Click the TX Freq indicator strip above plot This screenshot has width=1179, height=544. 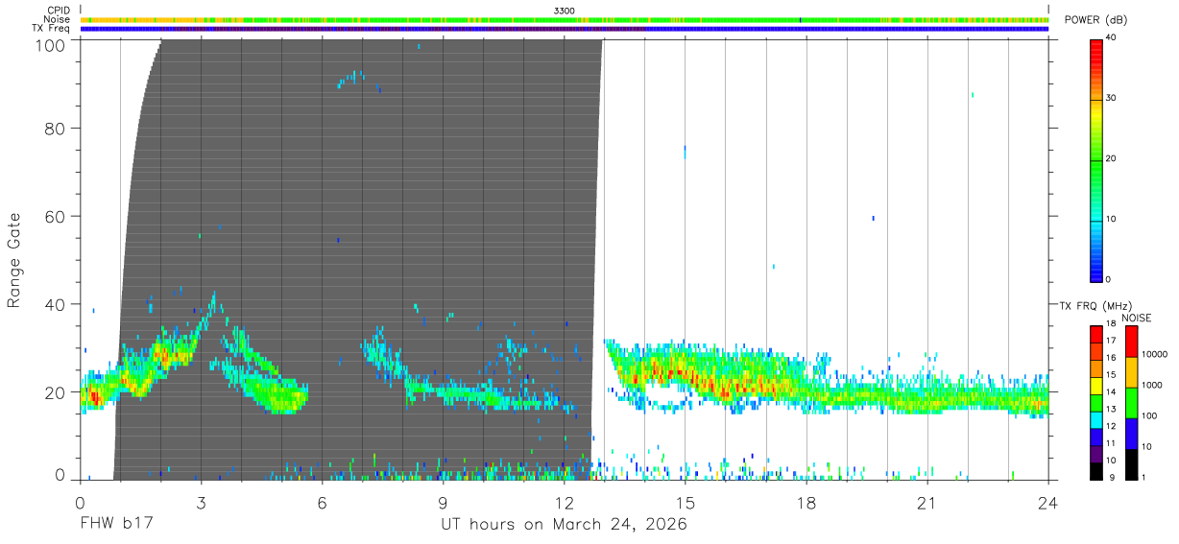tap(565, 29)
